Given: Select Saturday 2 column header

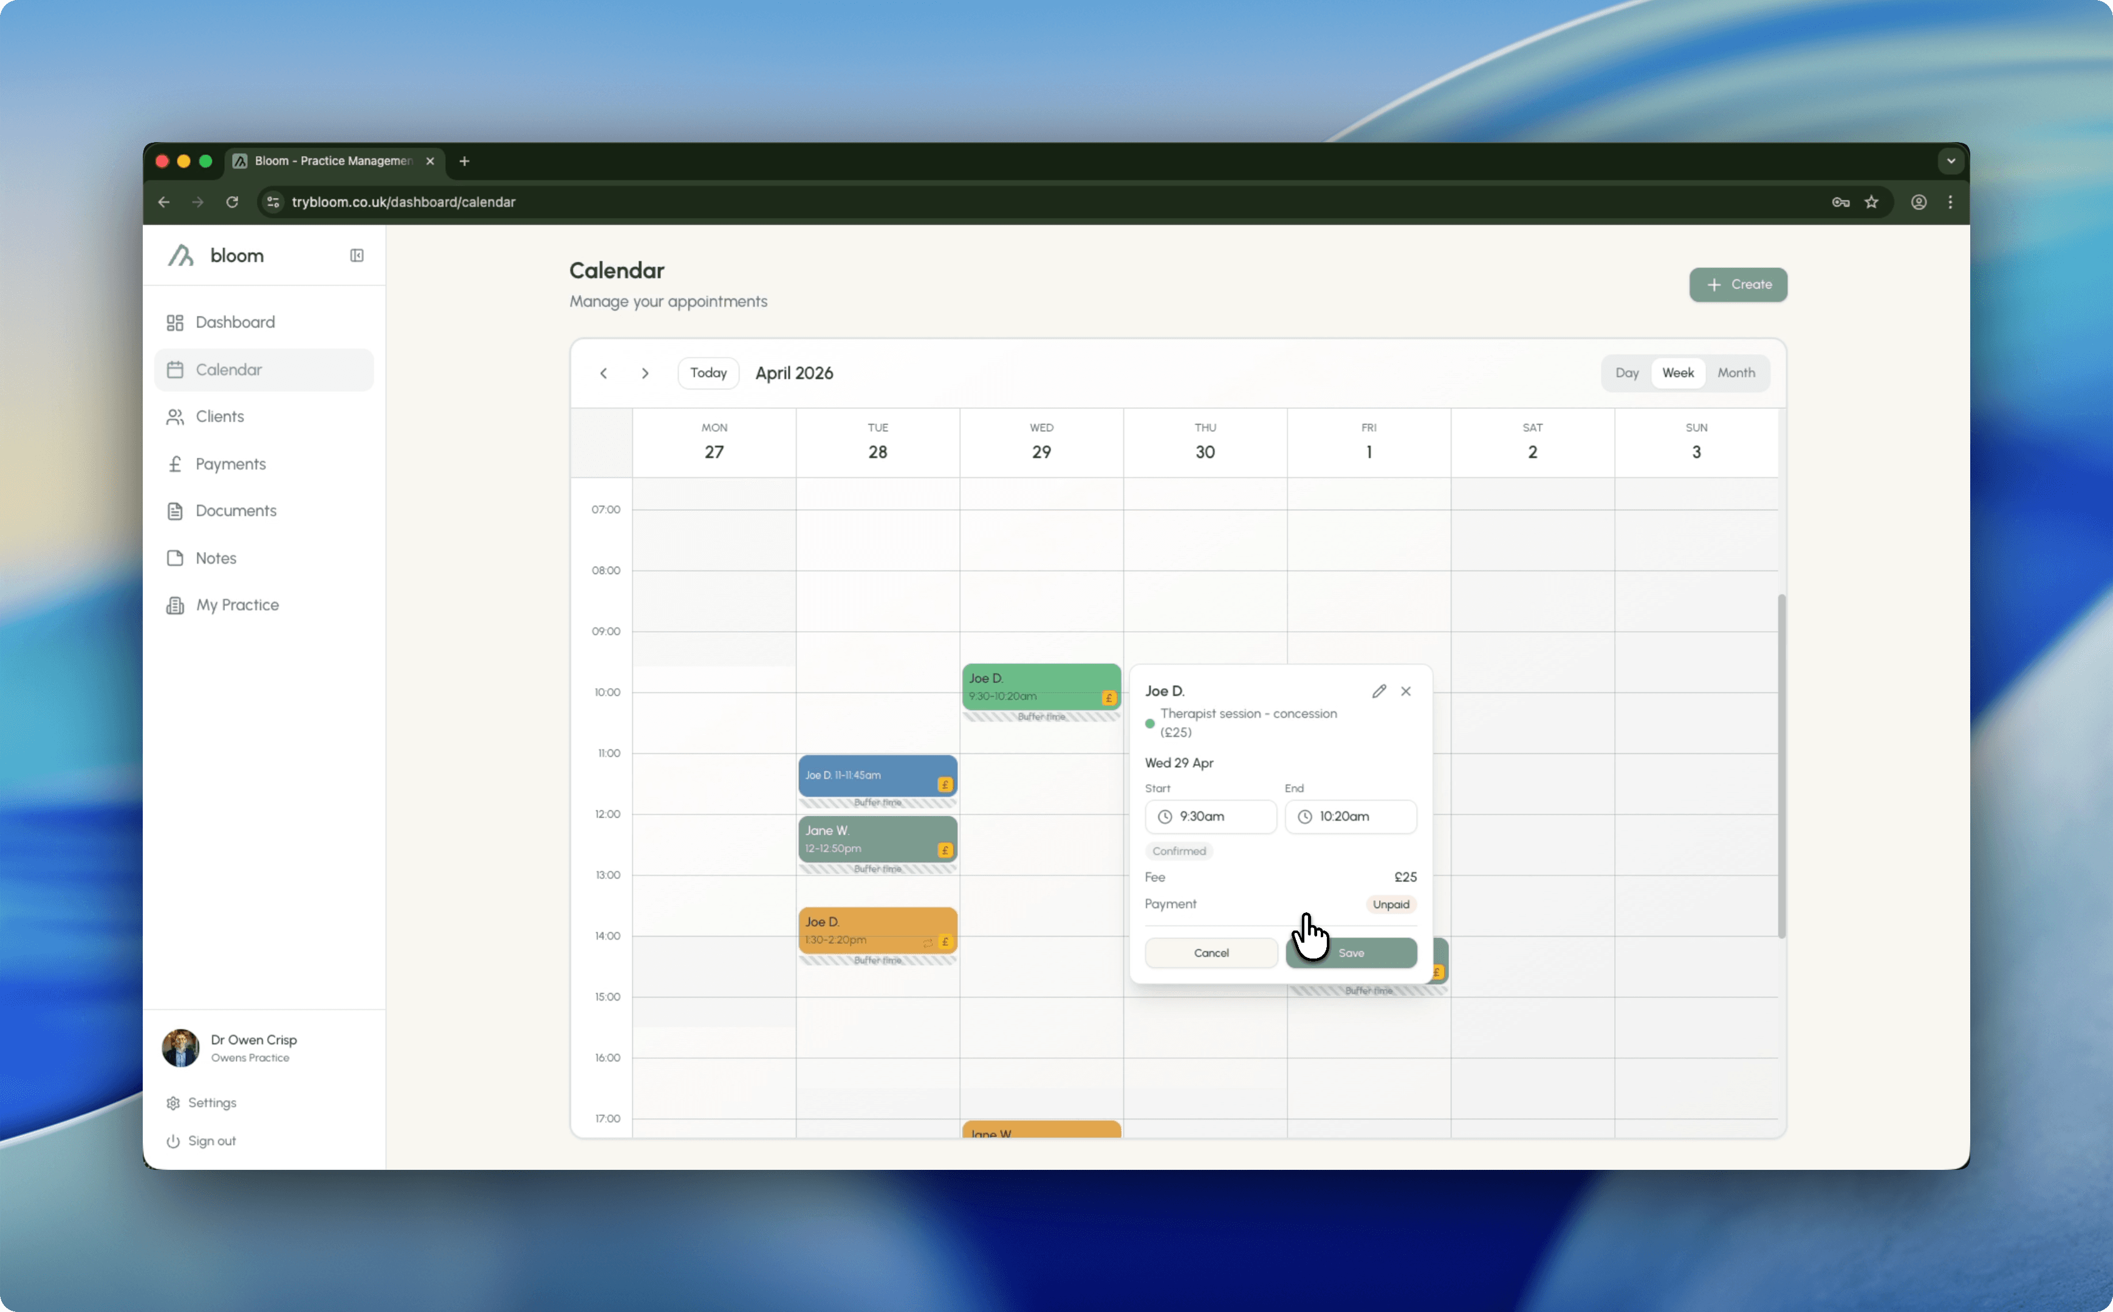Looking at the screenshot, I should pyautogui.click(x=1532, y=443).
